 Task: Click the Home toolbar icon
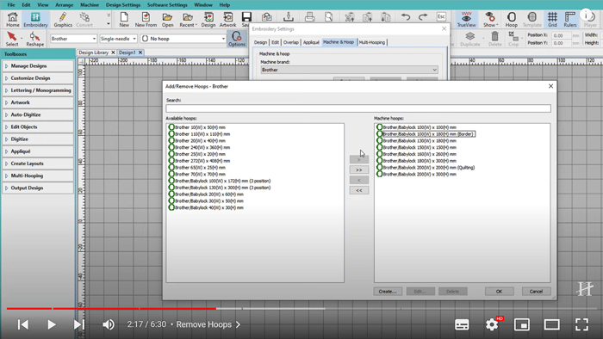pyautogui.click(x=13, y=20)
